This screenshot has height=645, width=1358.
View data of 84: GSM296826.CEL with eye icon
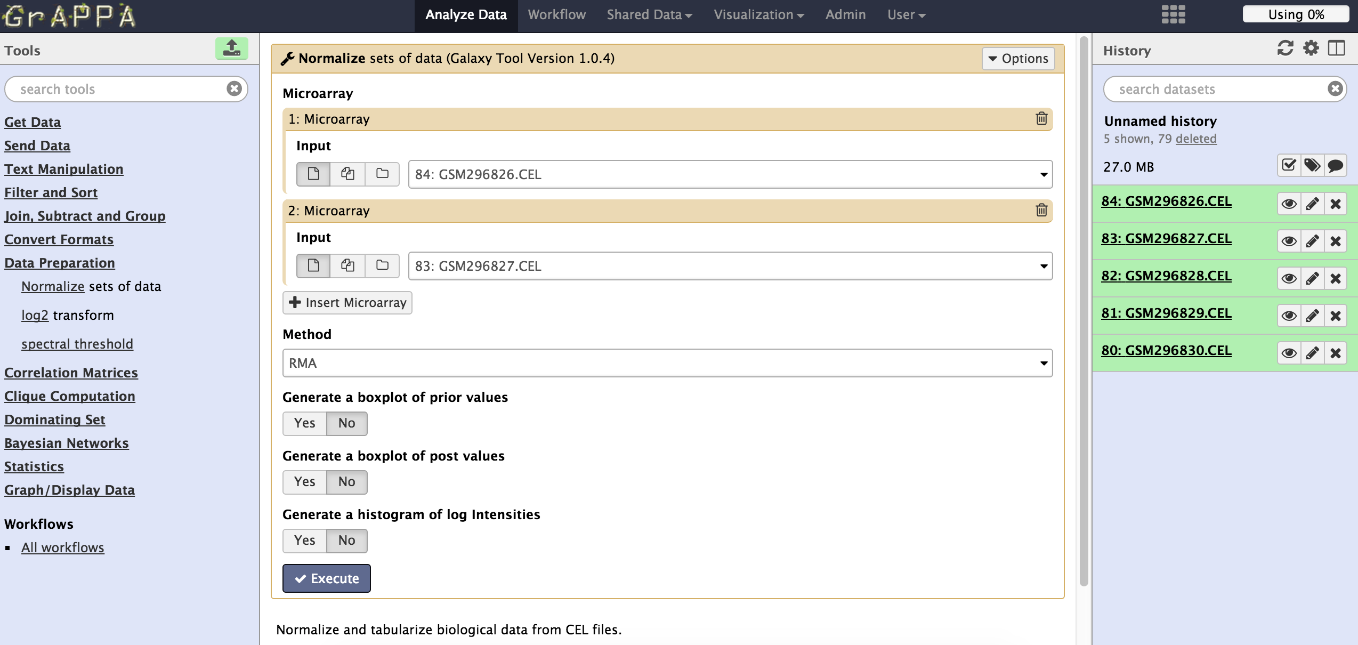(x=1289, y=204)
